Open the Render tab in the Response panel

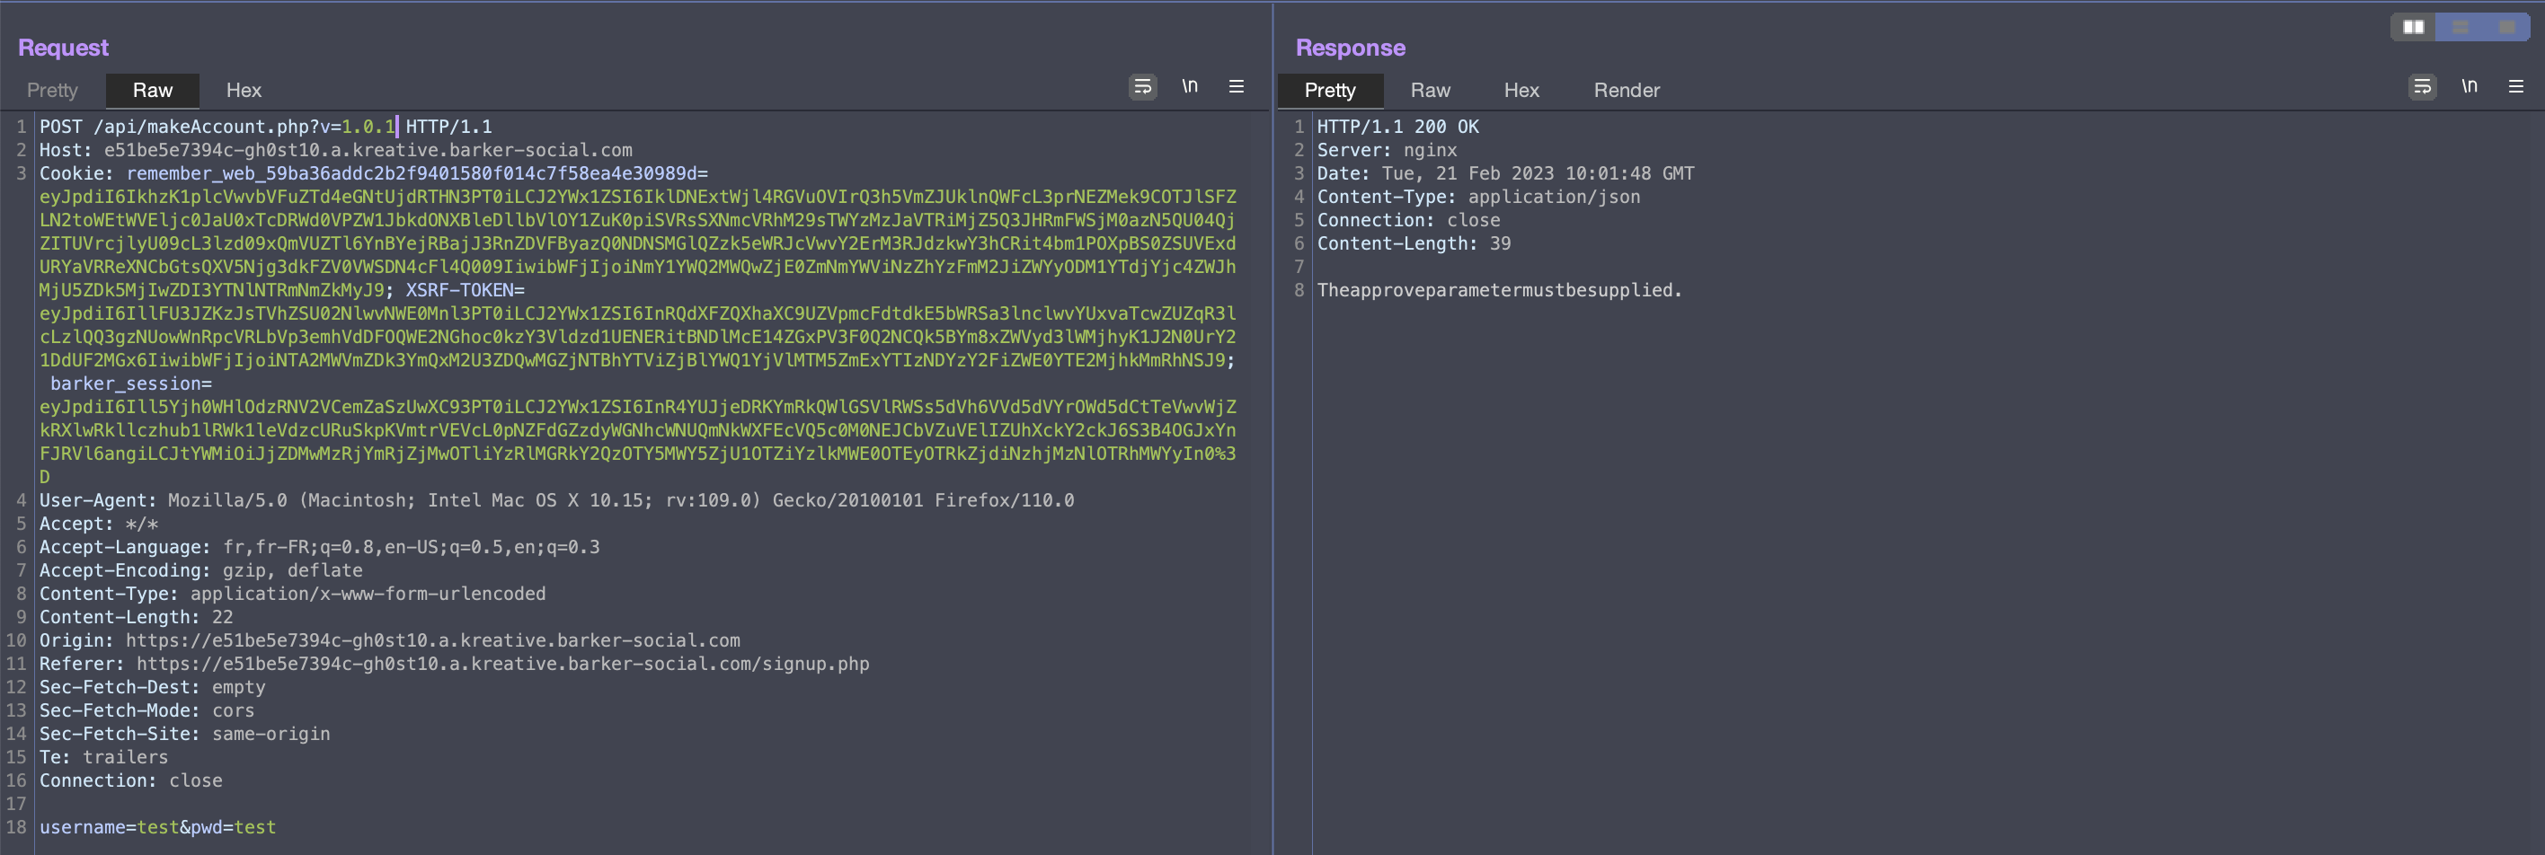pyautogui.click(x=1625, y=90)
